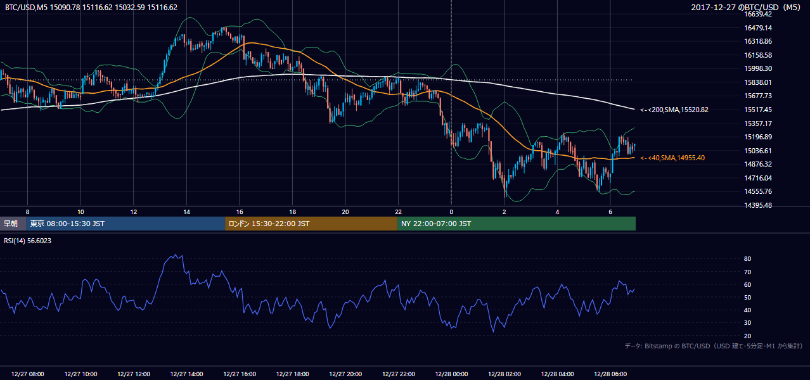Pick the 40 level on RSI scale

pos(748,310)
